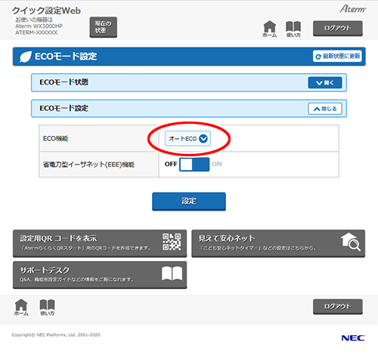
Task: Open the 見えて安心ネット panel
Action: (278, 243)
